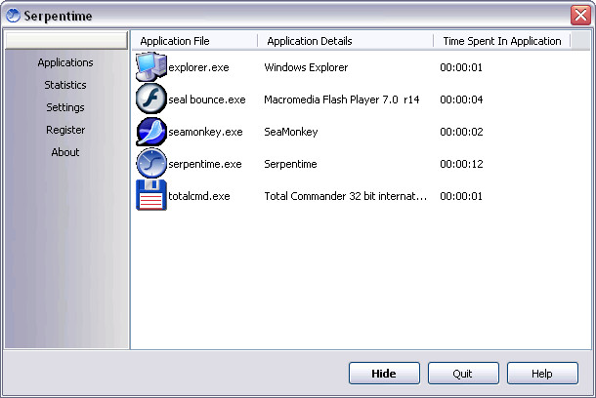Select the seal bounce.exe file name
The height and width of the screenshot is (398, 596).
click(207, 99)
